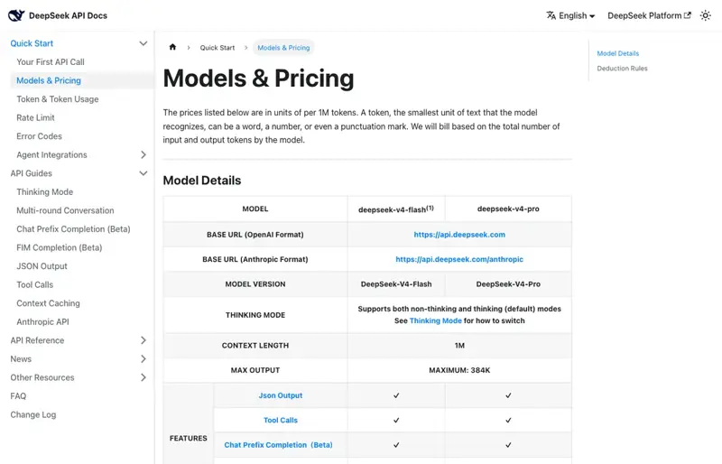This screenshot has height=464, width=722.
Task: Open Thinking Mode sidebar item
Action: pos(44,191)
